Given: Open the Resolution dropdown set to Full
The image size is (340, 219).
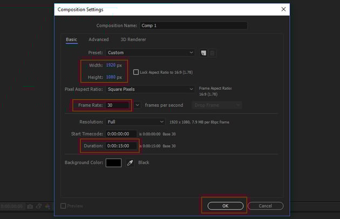Looking at the screenshot, I should [x=135, y=122].
